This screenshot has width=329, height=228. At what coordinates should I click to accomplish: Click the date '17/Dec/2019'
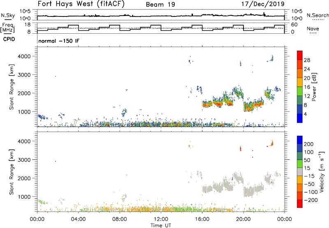[263, 4]
